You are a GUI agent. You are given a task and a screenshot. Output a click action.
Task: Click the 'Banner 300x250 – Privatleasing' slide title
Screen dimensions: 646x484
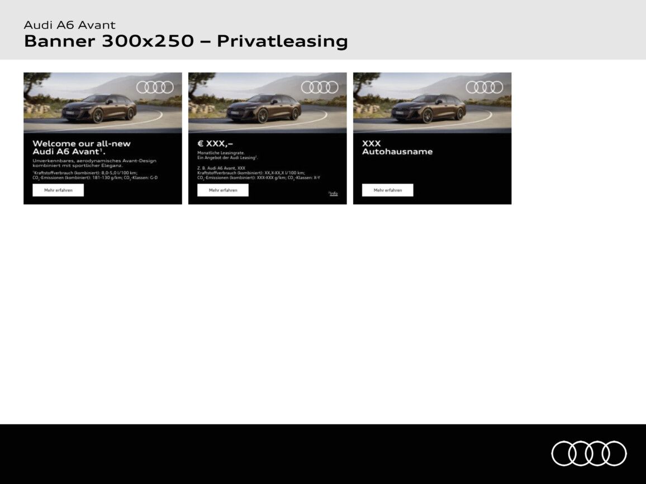(186, 41)
